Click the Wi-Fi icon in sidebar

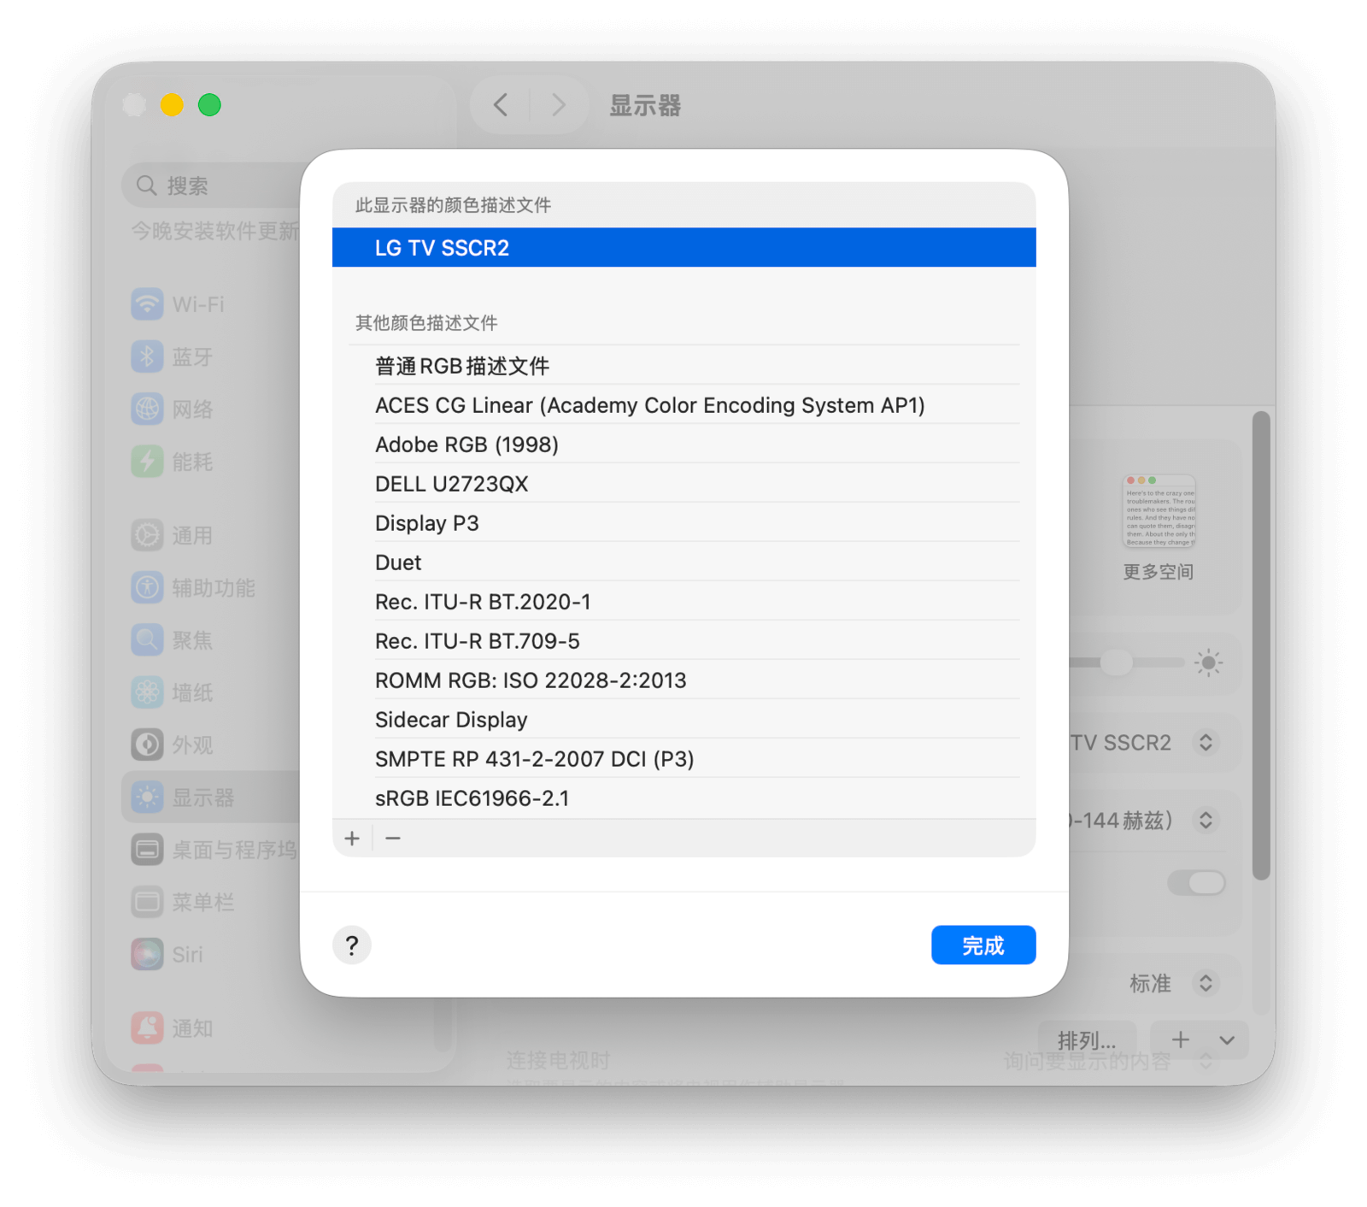147,304
